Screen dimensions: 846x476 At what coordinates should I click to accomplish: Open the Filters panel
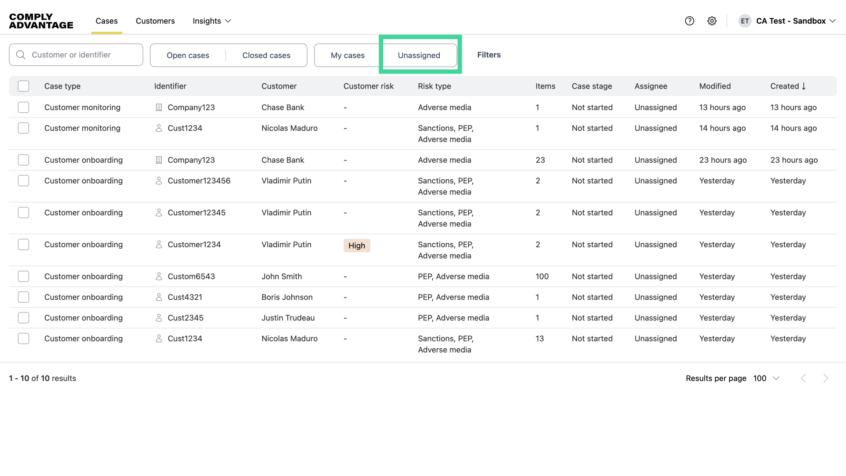[x=489, y=55]
